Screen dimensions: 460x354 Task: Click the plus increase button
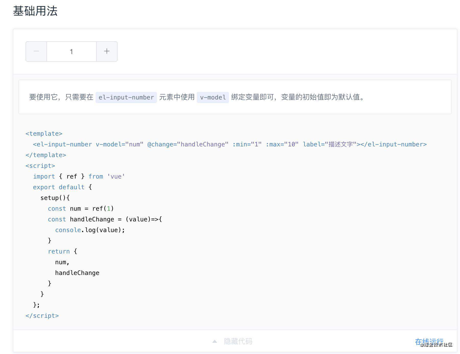click(107, 52)
